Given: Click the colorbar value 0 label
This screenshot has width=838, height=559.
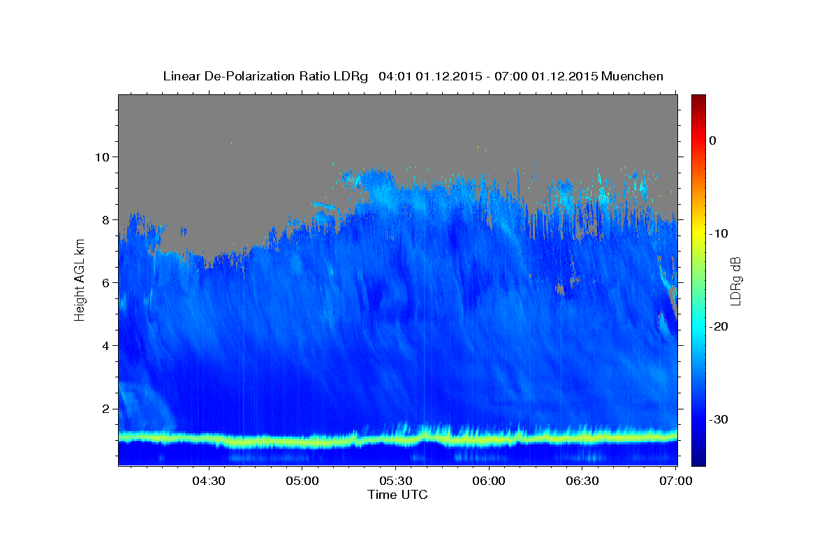Looking at the screenshot, I should [713, 140].
